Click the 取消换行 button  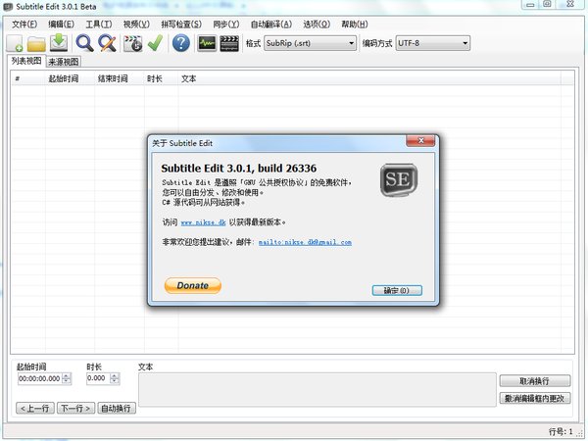click(x=535, y=381)
